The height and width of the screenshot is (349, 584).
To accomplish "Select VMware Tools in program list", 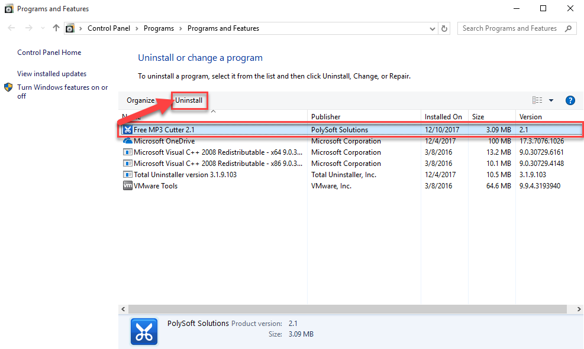I will (156, 185).
